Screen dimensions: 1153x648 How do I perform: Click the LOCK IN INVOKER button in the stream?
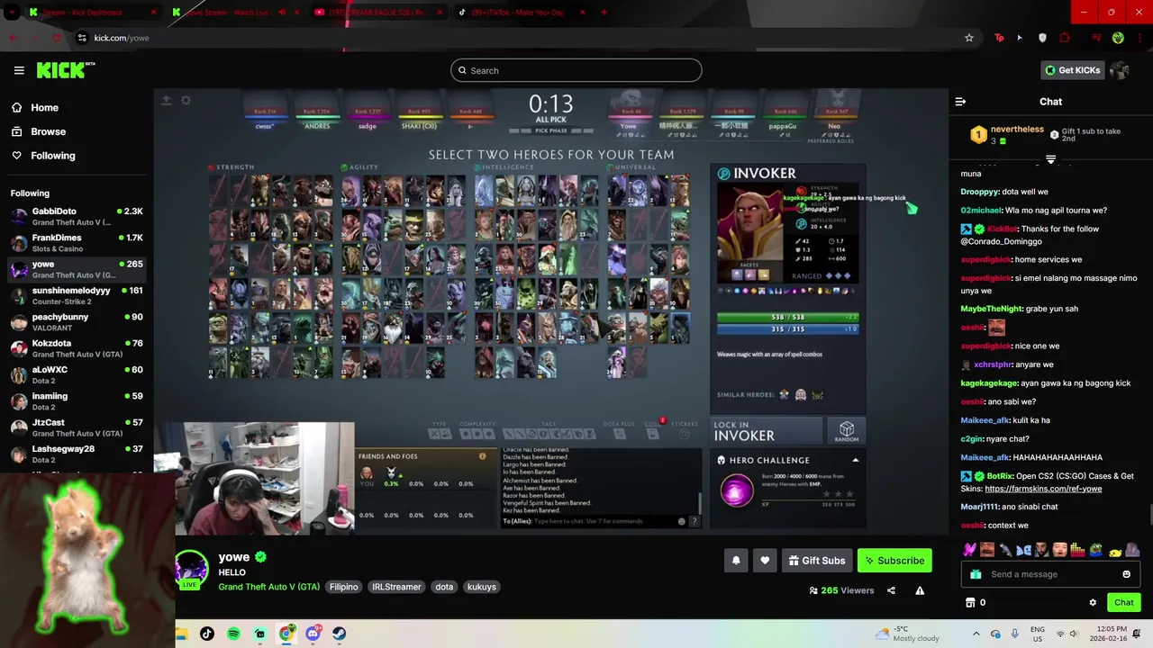pos(767,430)
